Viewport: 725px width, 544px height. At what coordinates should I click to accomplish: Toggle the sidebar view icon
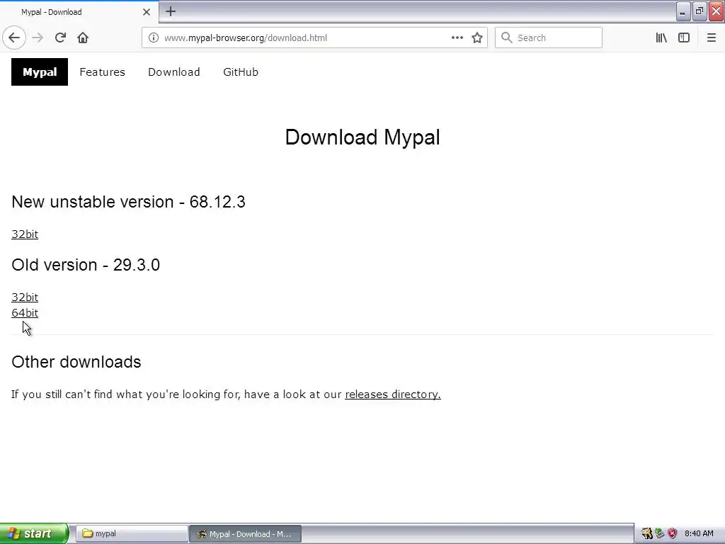(684, 38)
